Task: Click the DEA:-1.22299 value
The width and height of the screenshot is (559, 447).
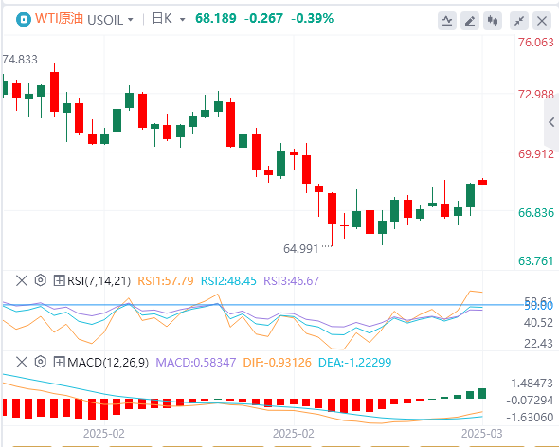Action: point(355,363)
